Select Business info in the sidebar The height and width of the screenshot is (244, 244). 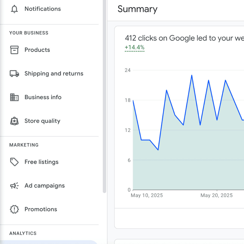coord(43,97)
